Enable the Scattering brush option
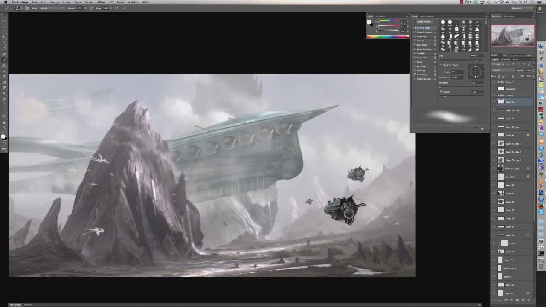The image size is (546, 307). click(415, 36)
